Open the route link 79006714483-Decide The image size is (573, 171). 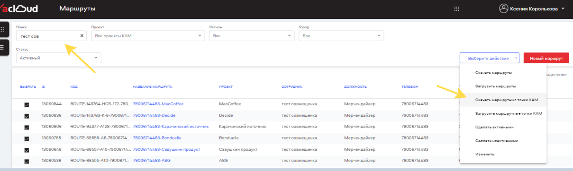point(154,115)
